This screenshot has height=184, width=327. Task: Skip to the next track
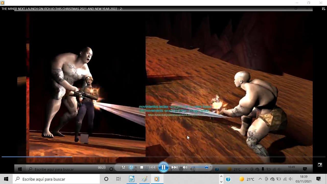pos(174,167)
